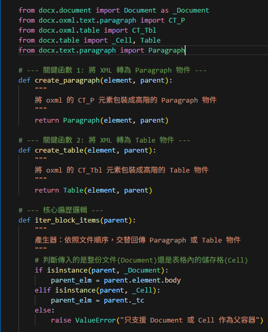Click docstring text about CT_P 元素

coord(126,100)
